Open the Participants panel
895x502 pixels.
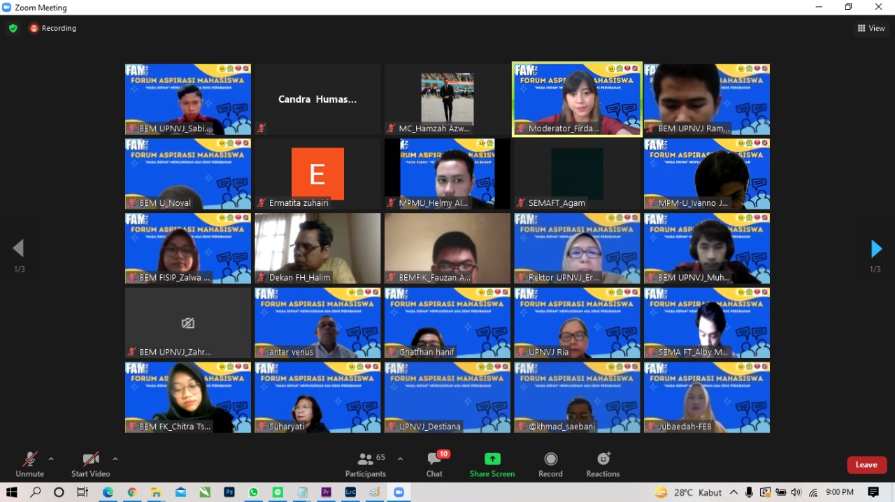click(366, 464)
